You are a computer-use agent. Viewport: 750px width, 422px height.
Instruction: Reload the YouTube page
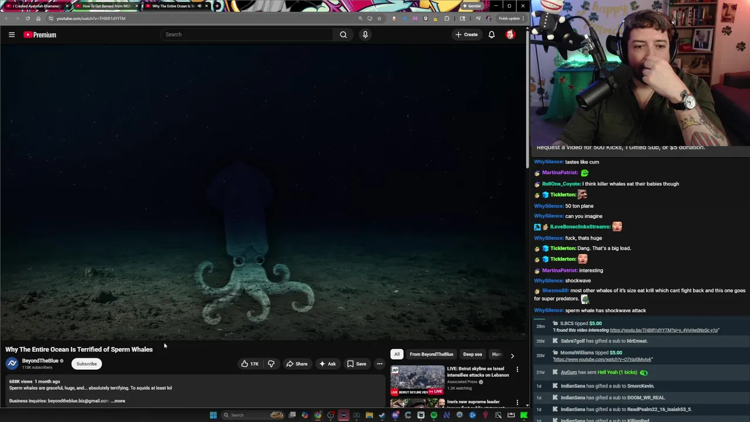28,18
